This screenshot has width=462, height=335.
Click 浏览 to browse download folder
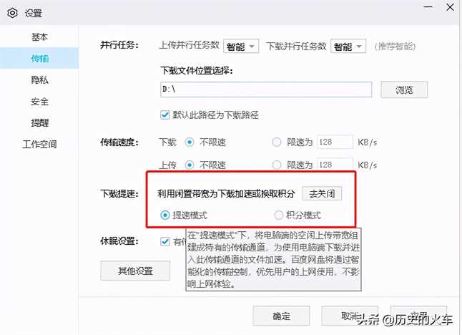coord(404,89)
